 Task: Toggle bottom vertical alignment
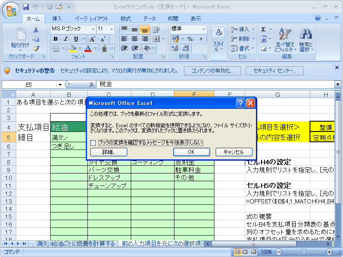145,30
